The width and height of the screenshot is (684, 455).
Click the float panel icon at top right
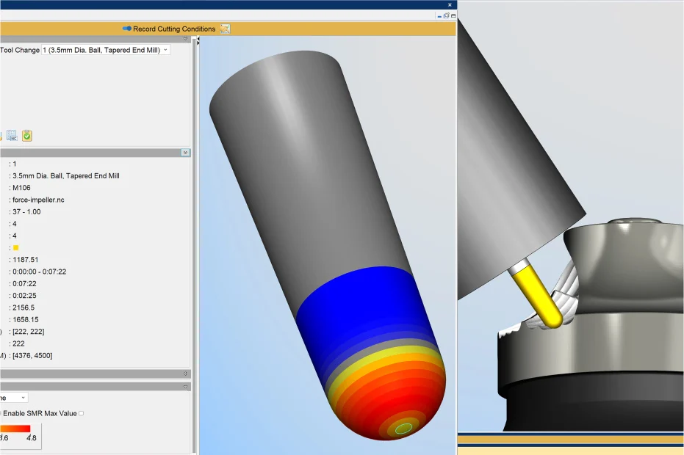(446, 15)
